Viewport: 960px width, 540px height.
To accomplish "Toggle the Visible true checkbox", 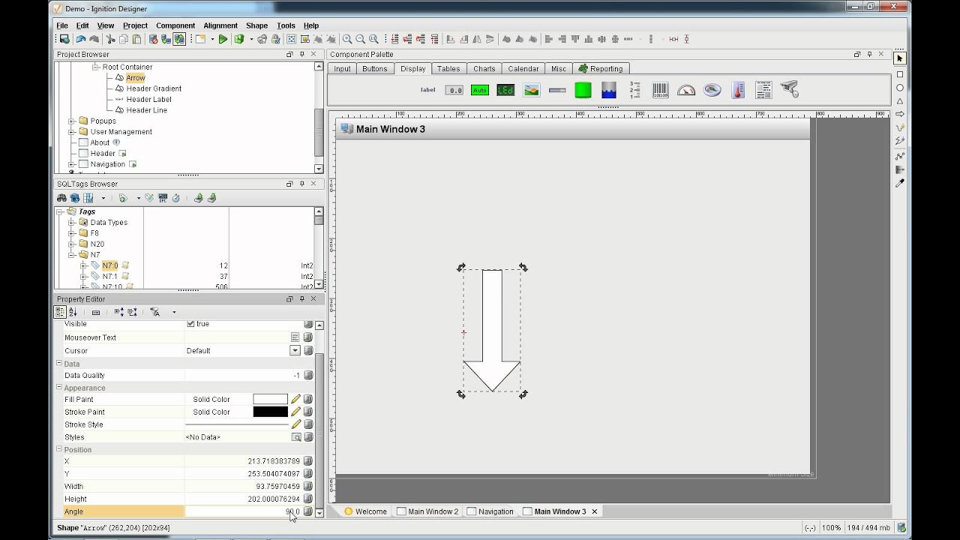I will pos(190,324).
